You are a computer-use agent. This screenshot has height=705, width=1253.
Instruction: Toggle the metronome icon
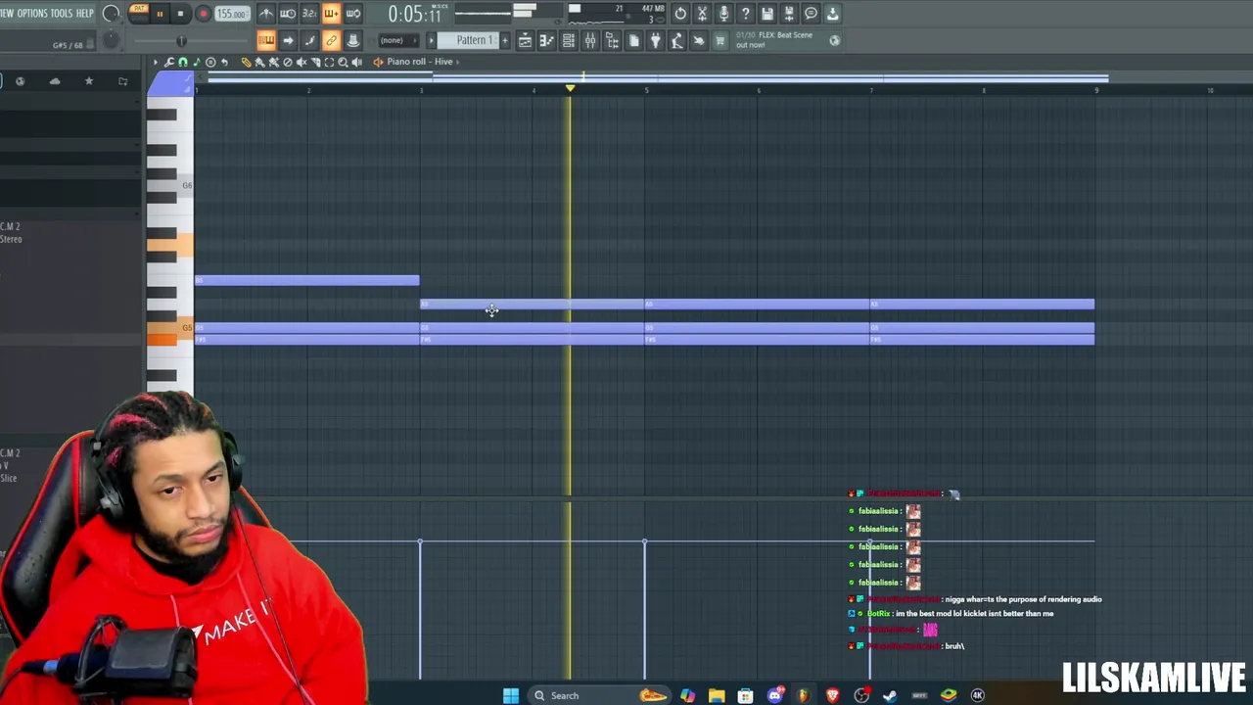(x=266, y=14)
